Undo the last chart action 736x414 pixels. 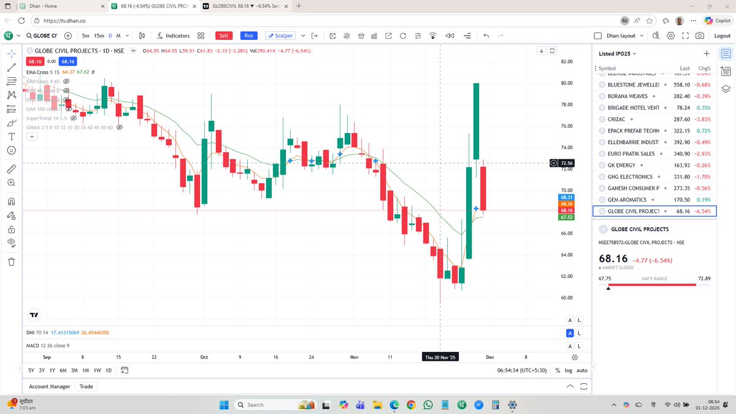click(x=486, y=36)
